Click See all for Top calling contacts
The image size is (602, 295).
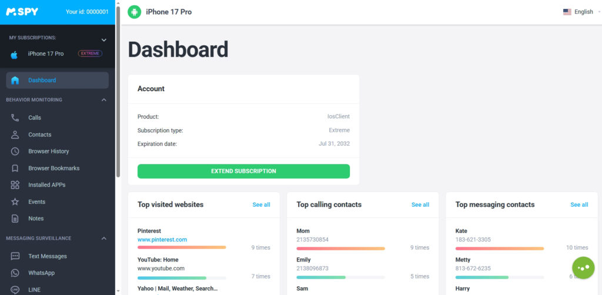[420, 205]
